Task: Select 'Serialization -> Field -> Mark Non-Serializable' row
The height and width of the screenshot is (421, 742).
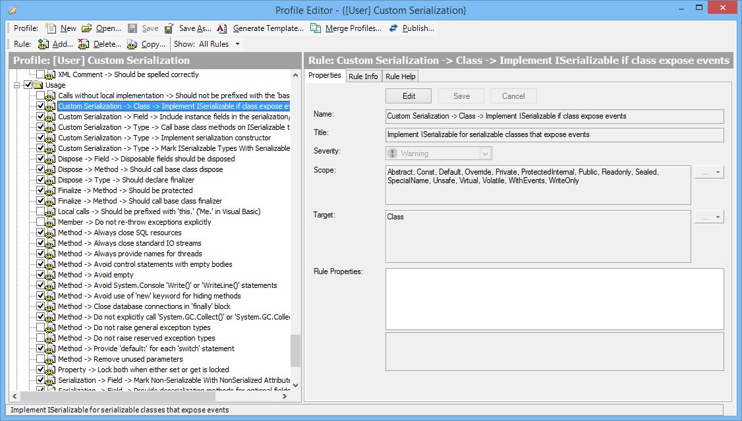Action: 174,380
